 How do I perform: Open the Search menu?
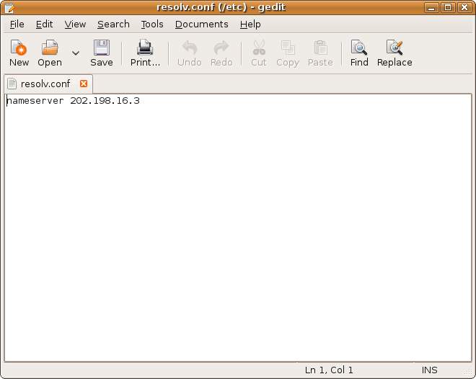113,24
